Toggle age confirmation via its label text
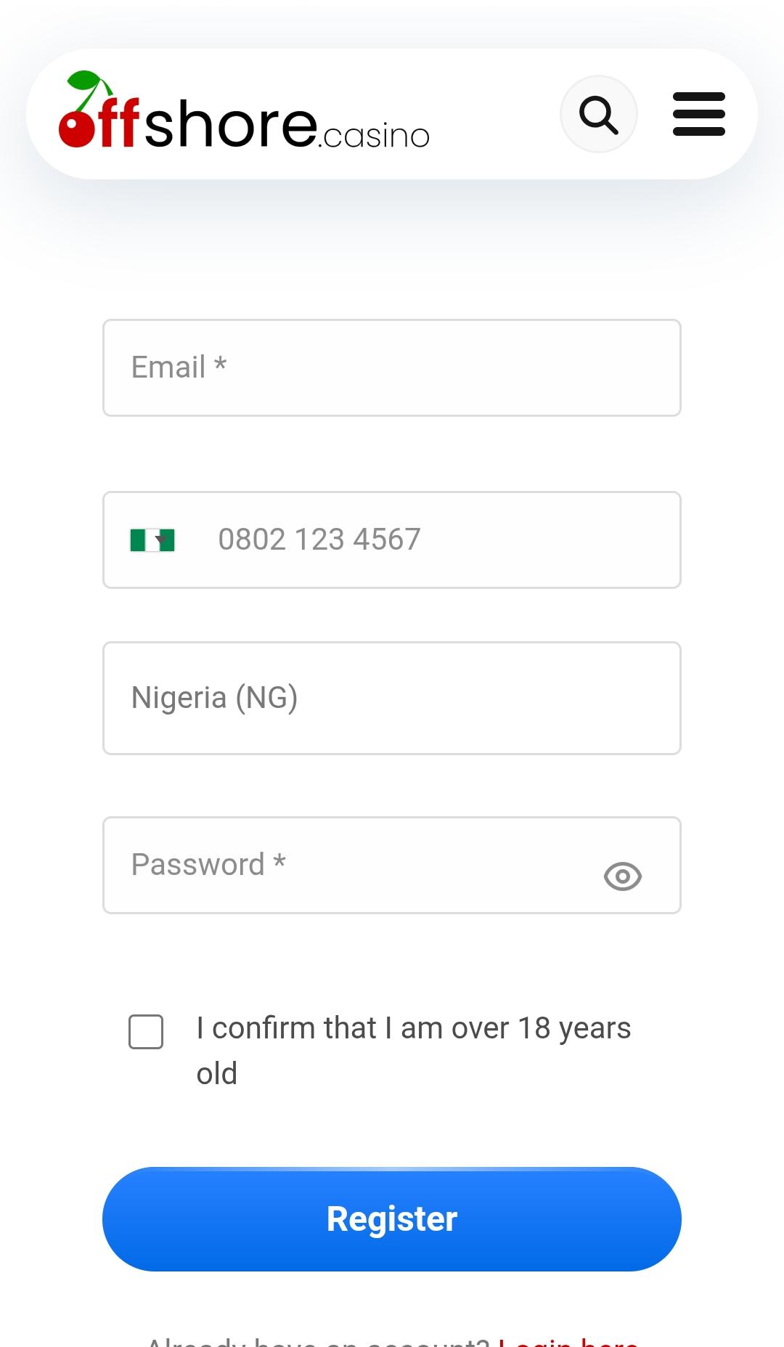This screenshot has height=1347, width=784. click(414, 1051)
